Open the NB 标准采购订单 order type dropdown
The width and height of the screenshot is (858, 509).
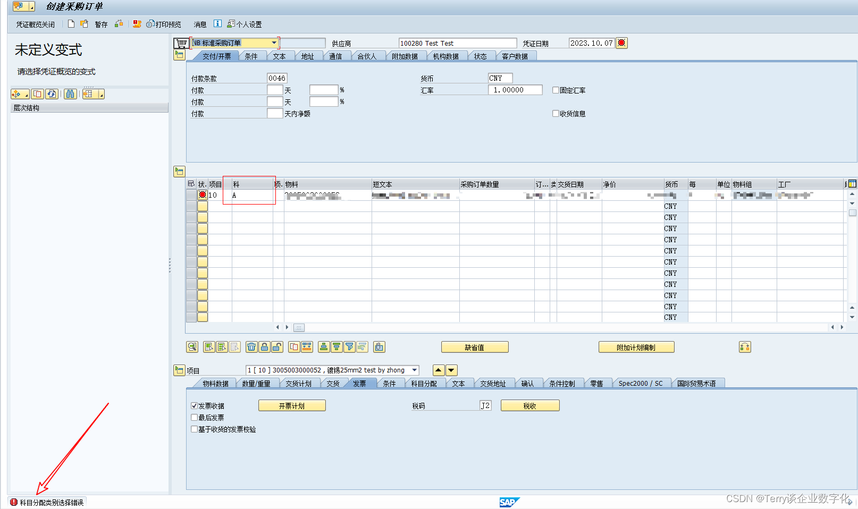(x=274, y=43)
